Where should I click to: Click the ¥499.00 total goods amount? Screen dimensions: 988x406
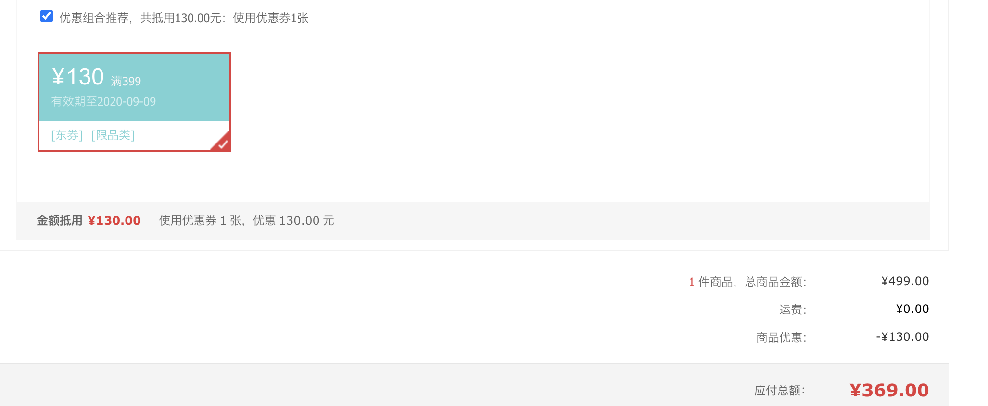(905, 281)
